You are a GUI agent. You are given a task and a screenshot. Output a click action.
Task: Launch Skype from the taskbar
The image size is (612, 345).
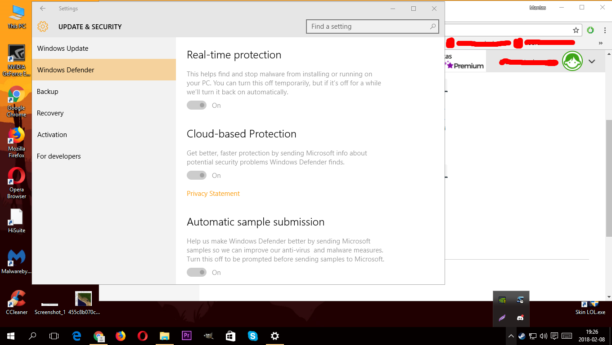(x=252, y=336)
